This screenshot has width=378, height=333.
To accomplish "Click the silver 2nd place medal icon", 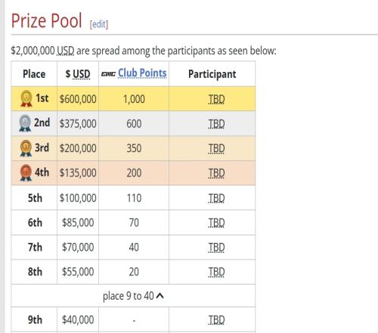I will click(25, 123).
